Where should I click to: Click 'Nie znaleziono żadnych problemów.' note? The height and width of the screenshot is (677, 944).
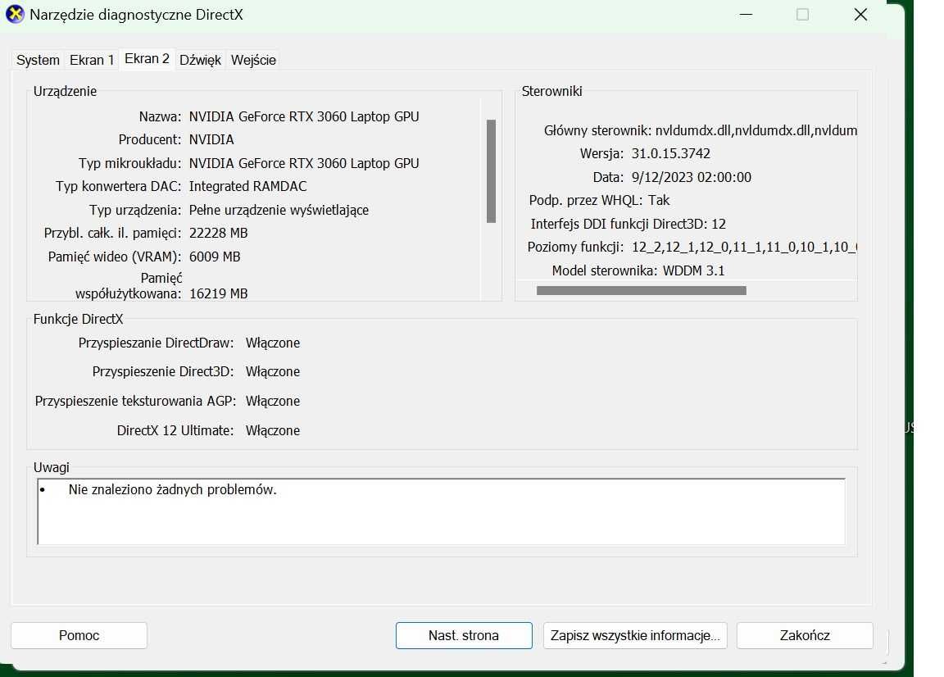173,489
